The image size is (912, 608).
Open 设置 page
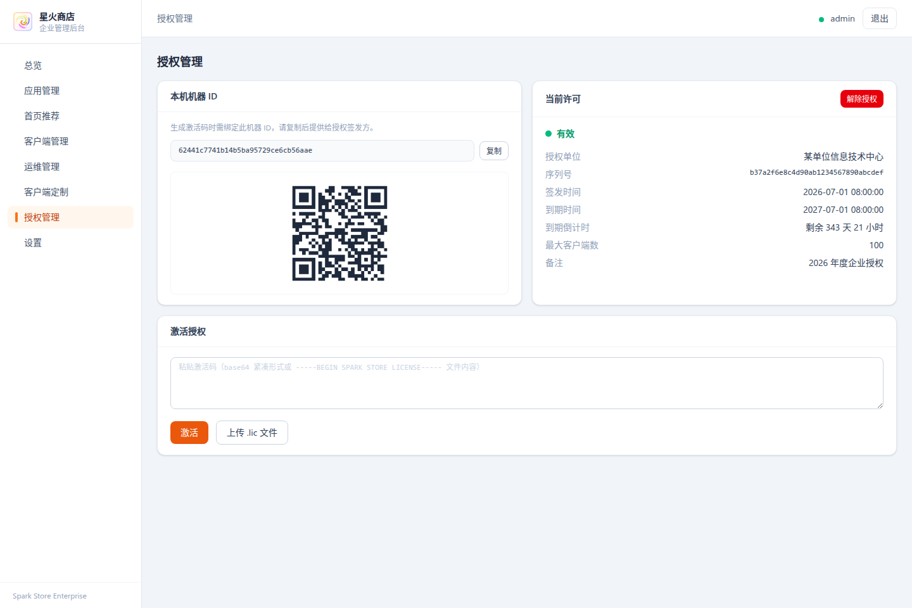(x=71, y=243)
